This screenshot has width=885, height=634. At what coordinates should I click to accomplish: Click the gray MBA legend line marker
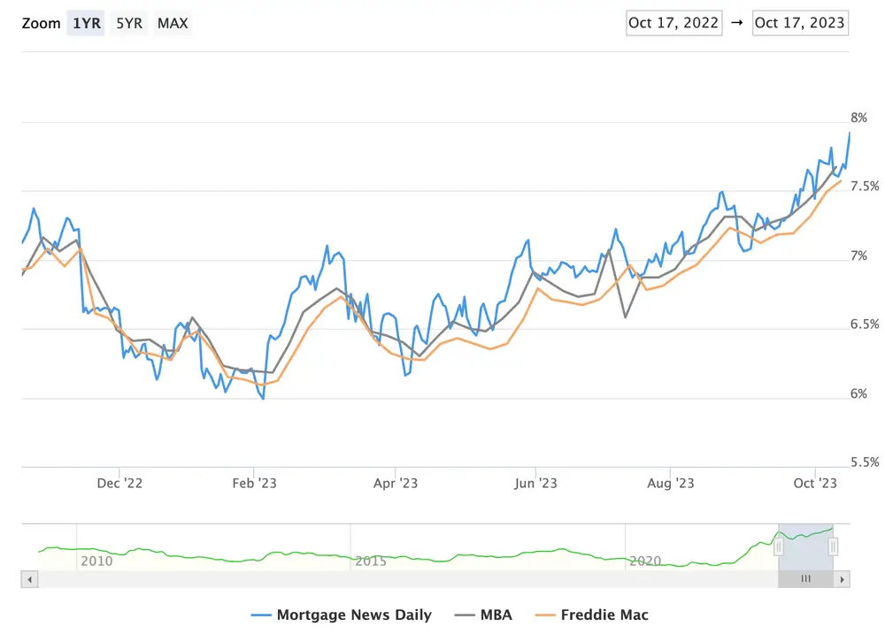click(x=465, y=615)
